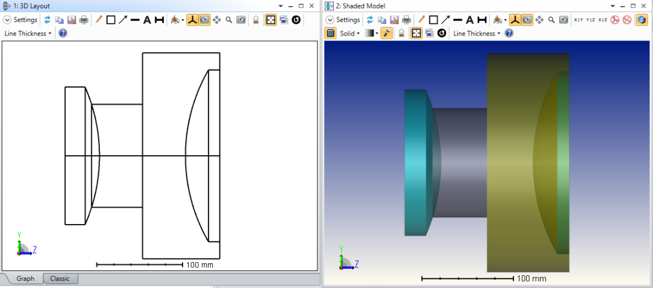Open the Line Thickness dropdown in 3D Layout

tap(28, 33)
